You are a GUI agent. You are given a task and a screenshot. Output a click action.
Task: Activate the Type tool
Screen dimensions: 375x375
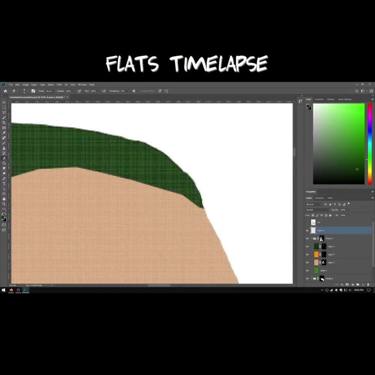(x=4, y=183)
